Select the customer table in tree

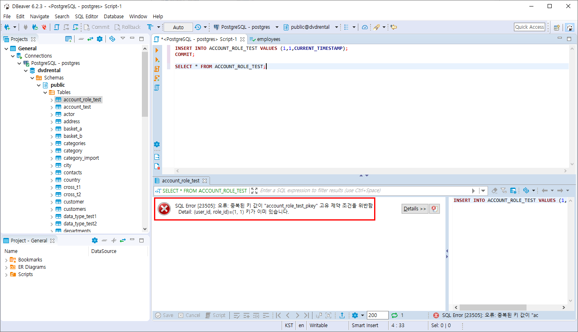pos(73,202)
